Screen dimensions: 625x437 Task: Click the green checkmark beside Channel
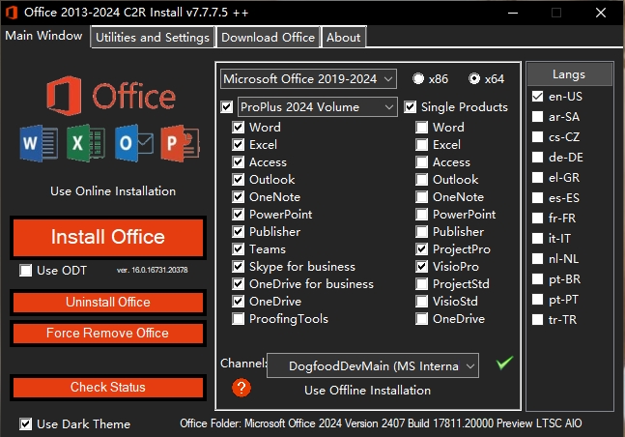point(504,363)
